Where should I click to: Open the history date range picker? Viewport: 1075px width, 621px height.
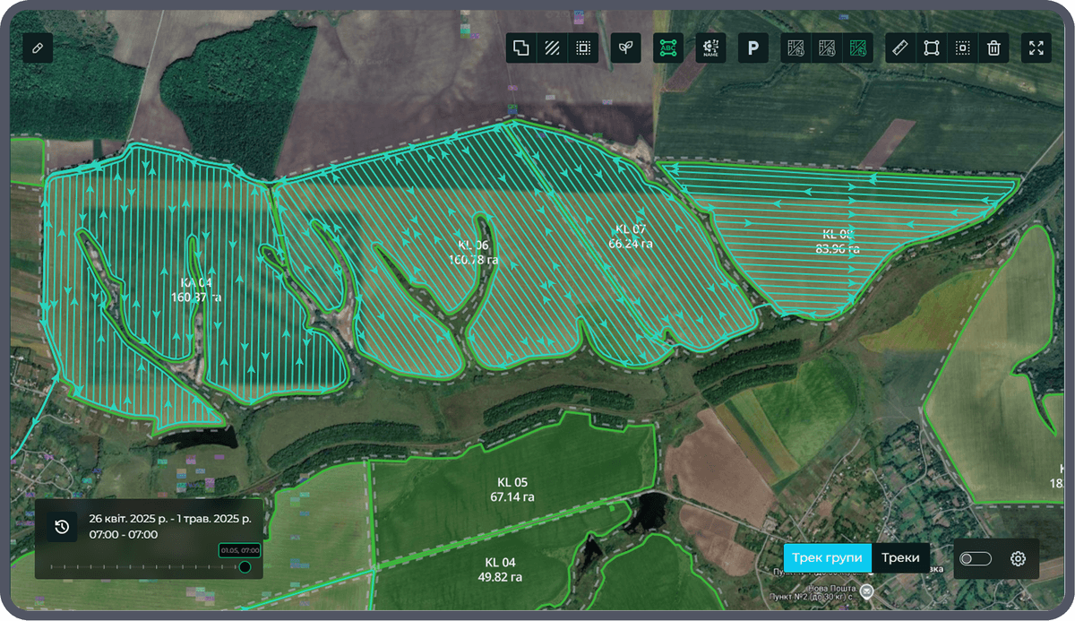coord(62,526)
